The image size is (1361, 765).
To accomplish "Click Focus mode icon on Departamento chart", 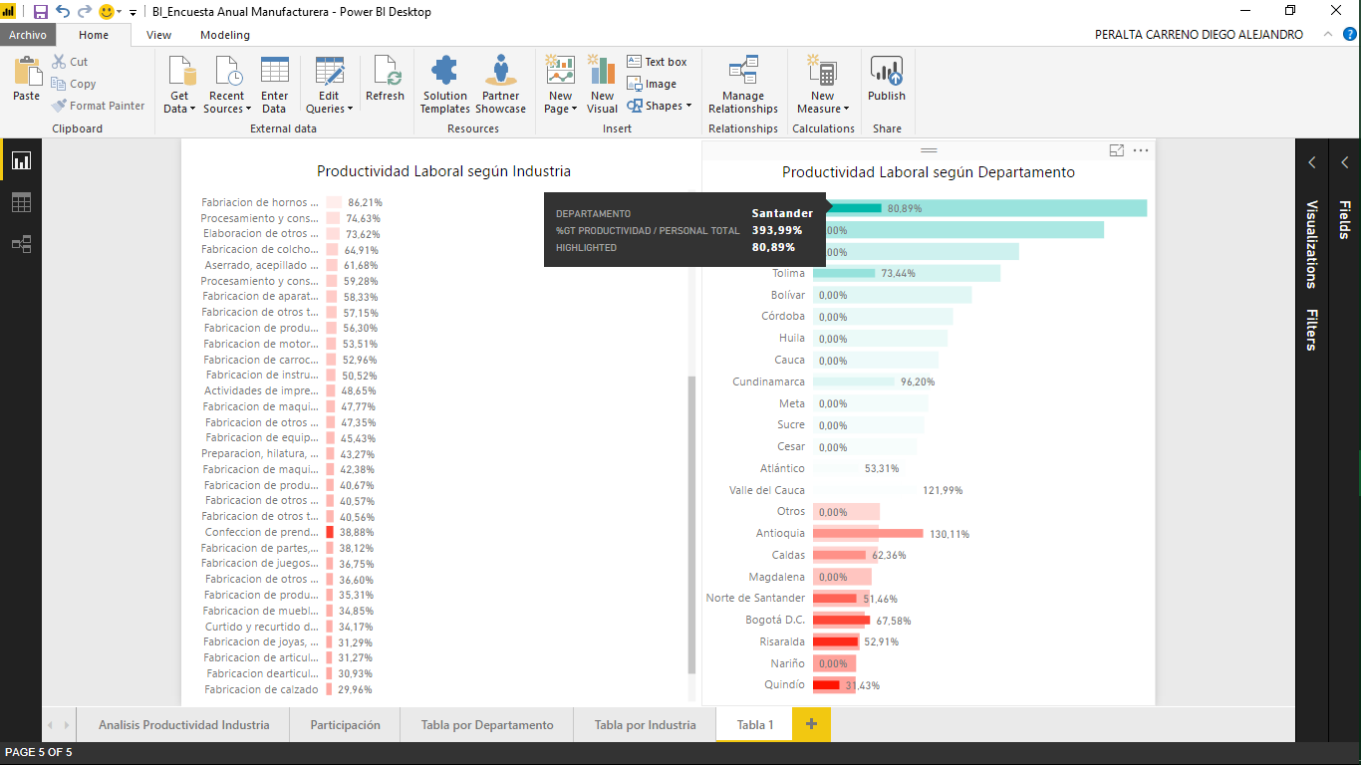I will pyautogui.click(x=1117, y=150).
